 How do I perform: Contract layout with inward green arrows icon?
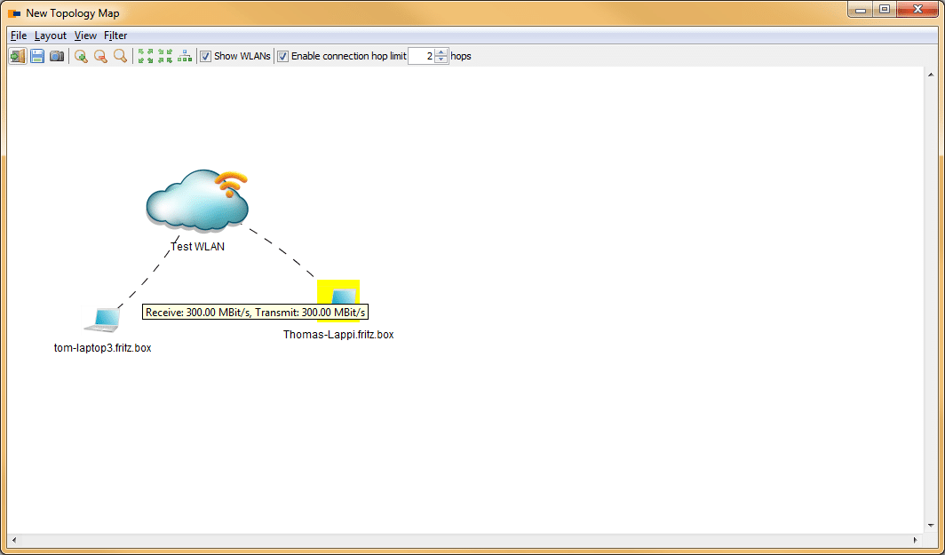[165, 56]
